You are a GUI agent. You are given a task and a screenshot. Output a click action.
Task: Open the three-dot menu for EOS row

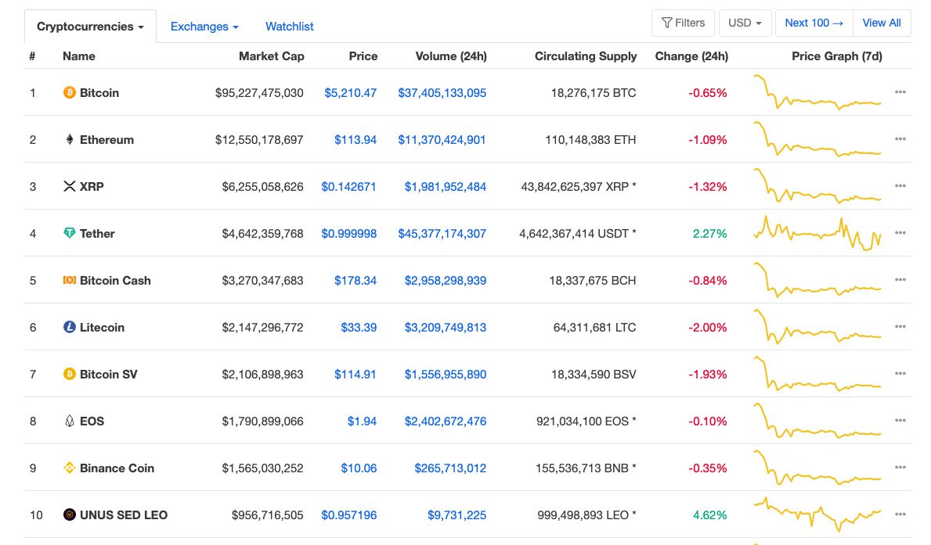coord(900,421)
